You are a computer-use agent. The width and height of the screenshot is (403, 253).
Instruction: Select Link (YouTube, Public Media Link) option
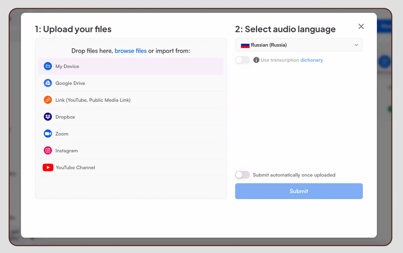pos(93,100)
